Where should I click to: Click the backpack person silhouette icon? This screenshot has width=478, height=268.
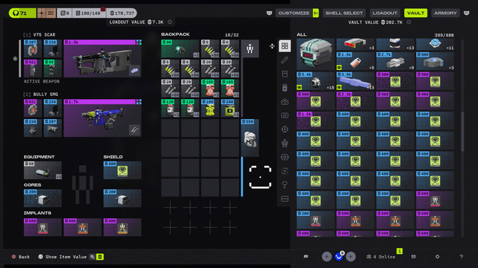(x=250, y=48)
